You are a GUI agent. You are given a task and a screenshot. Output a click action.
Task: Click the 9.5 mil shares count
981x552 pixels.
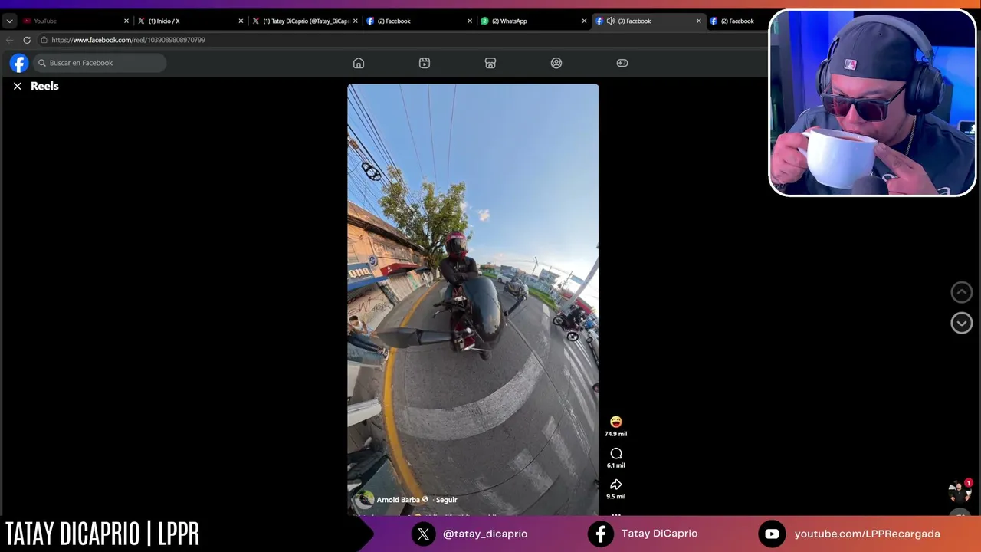(615, 497)
